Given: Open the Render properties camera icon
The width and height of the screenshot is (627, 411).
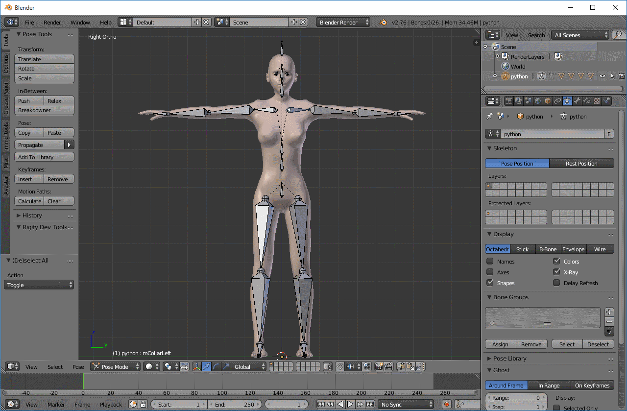Looking at the screenshot, I should (x=509, y=101).
